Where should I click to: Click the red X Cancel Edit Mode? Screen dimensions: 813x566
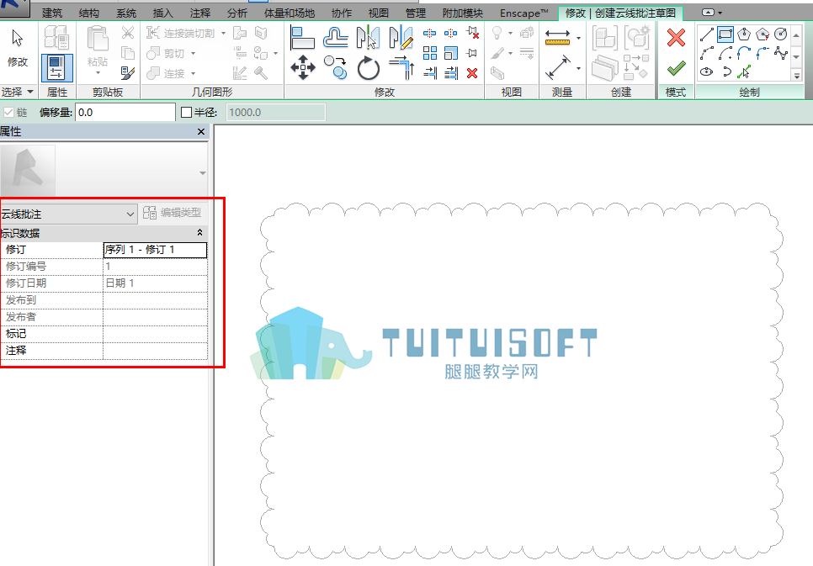click(x=676, y=37)
